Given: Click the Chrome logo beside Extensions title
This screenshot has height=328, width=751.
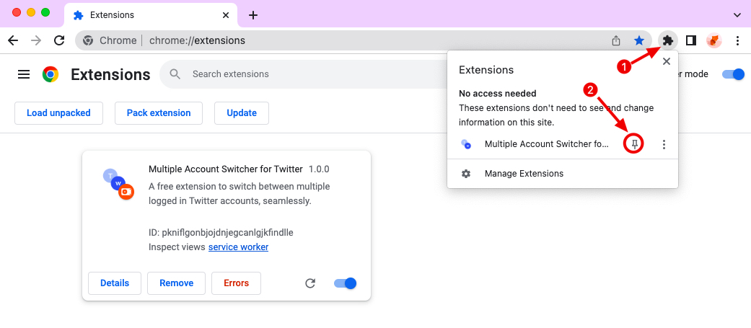Looking at the screenshot, I should pyautogui.click(x=50, y=74).
